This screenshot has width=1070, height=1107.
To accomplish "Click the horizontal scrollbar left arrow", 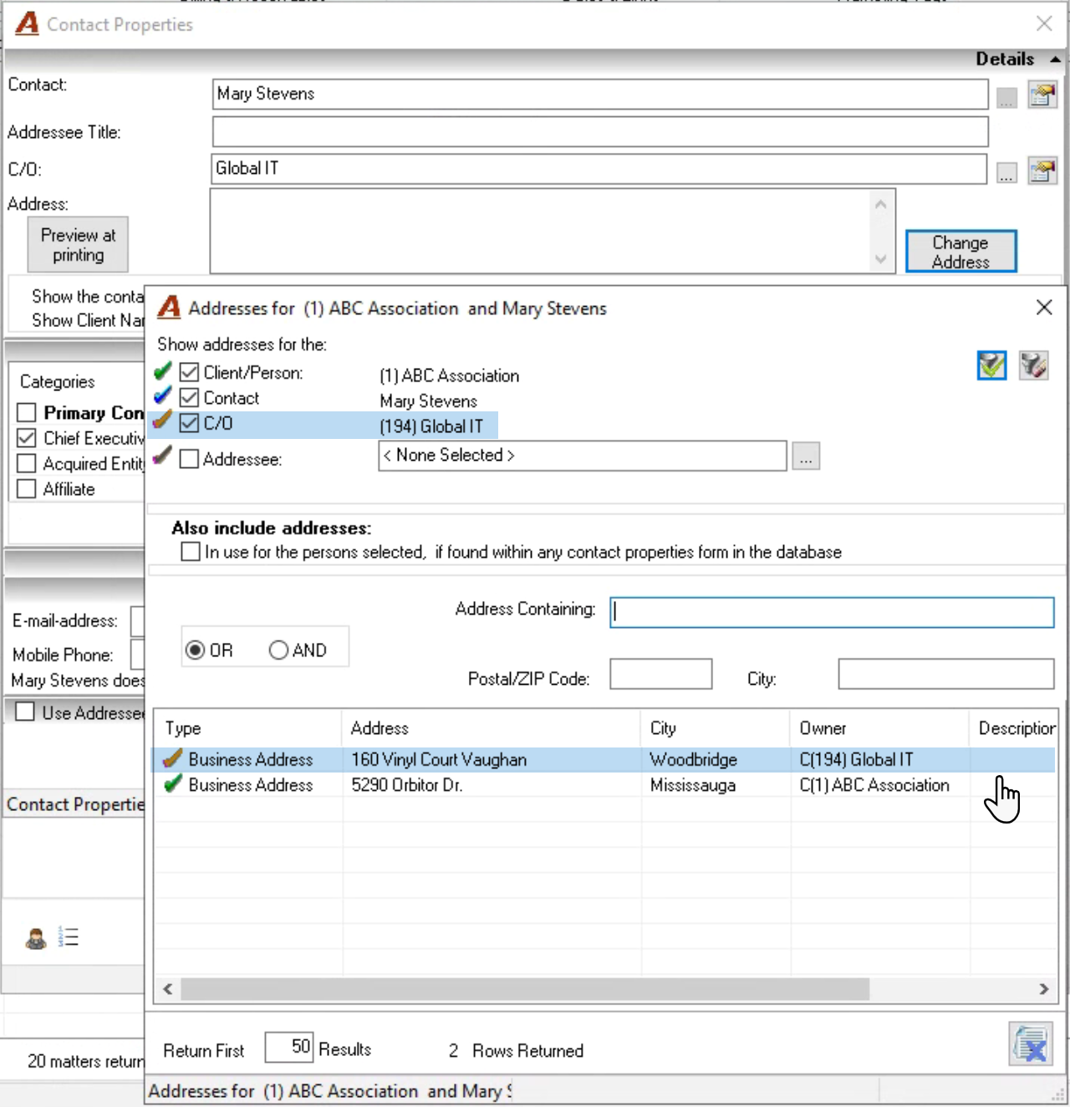I will point(168,989).
